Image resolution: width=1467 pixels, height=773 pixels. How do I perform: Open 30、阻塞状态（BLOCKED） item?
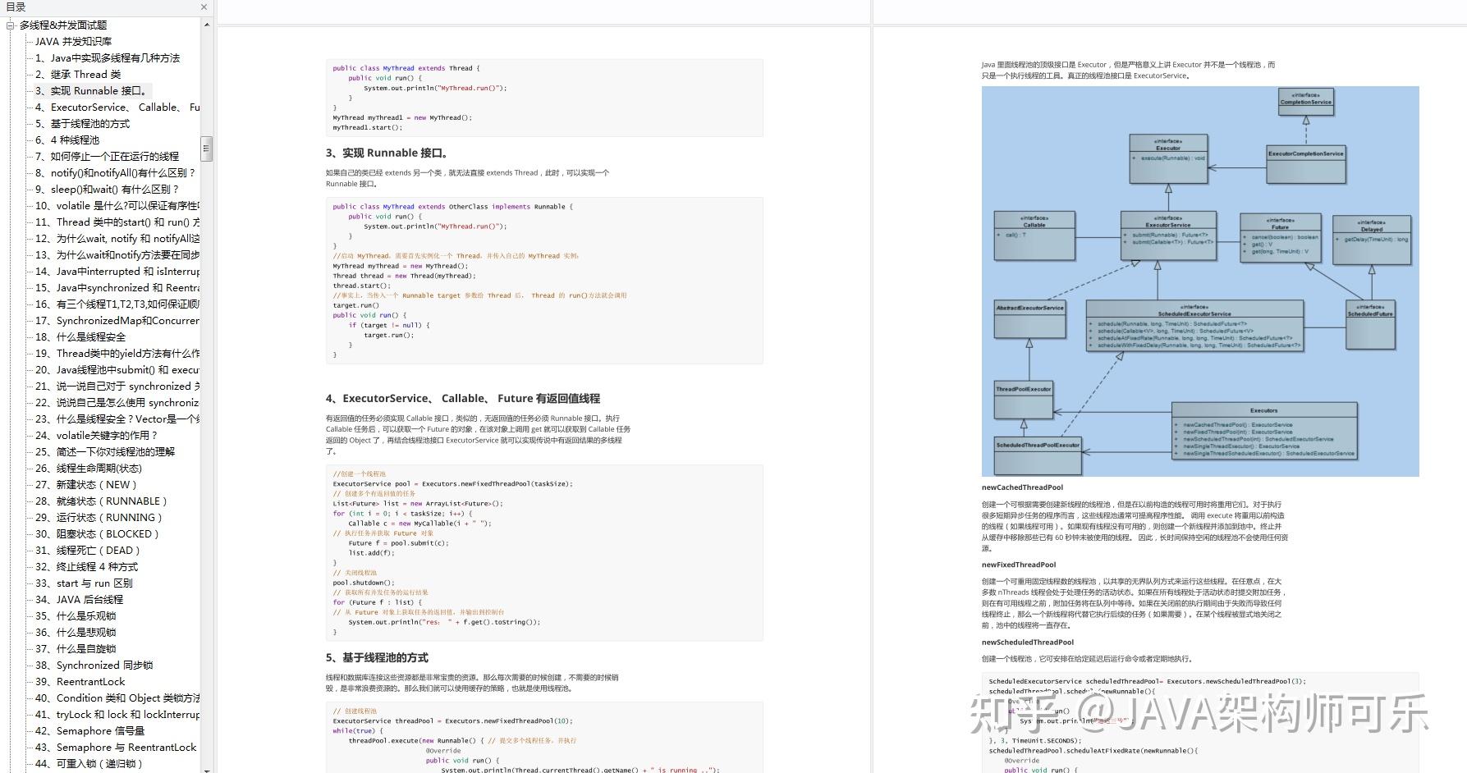click(x=97, y=534)
